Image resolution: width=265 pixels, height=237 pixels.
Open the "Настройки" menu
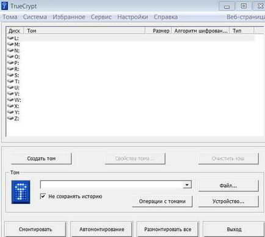tap(132, 17)
